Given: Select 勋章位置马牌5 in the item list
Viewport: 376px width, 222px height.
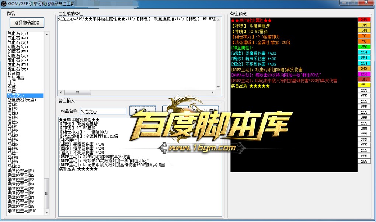Looking at the screenshot, I should [21, 189].
